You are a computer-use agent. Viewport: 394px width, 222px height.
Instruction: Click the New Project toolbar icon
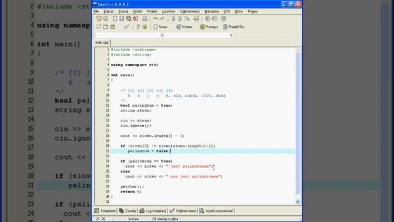pos(98,18)
